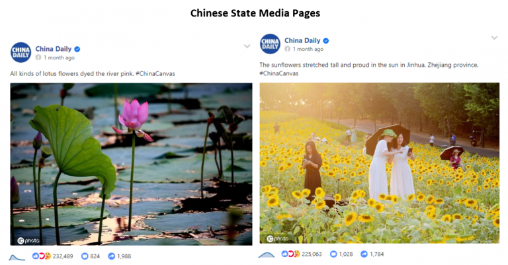The width and height of the screenshot is (508, 265).
Task: Open the insights graph under sunflower photo
Action: pyautogui.click(x=267, y=255)
